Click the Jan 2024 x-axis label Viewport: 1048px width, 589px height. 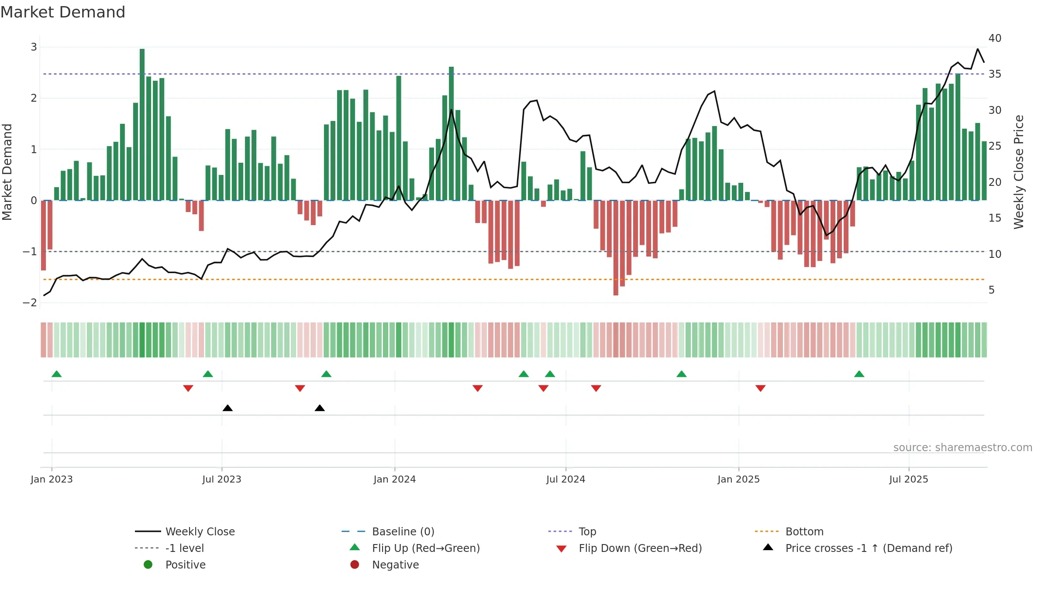point(395,479)
